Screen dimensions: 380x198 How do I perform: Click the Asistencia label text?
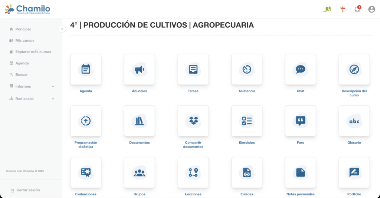(x=247, y=91)
